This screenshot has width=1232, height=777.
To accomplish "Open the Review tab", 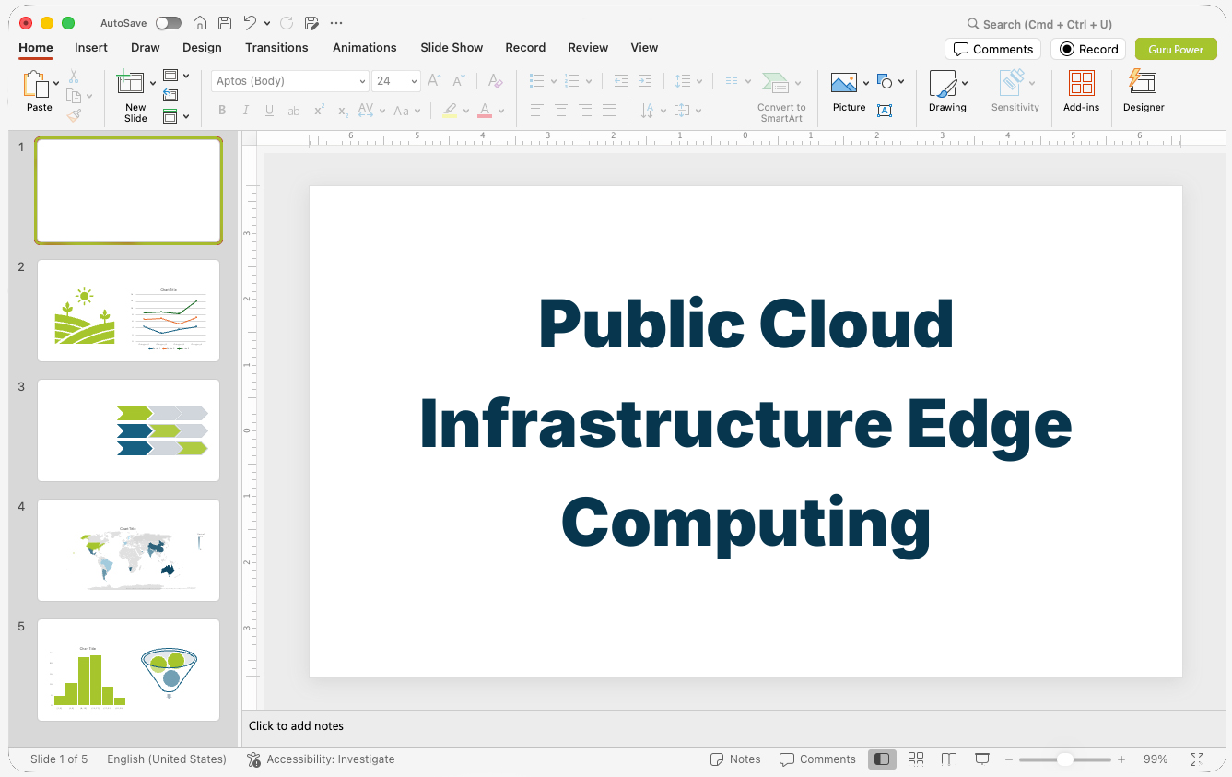I will pos(588,47).
